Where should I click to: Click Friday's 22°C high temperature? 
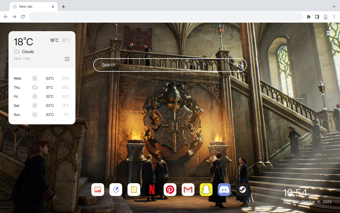[x=50, y=97]
